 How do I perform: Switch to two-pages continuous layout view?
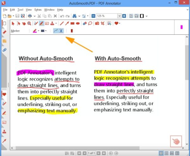pos(177,153)
